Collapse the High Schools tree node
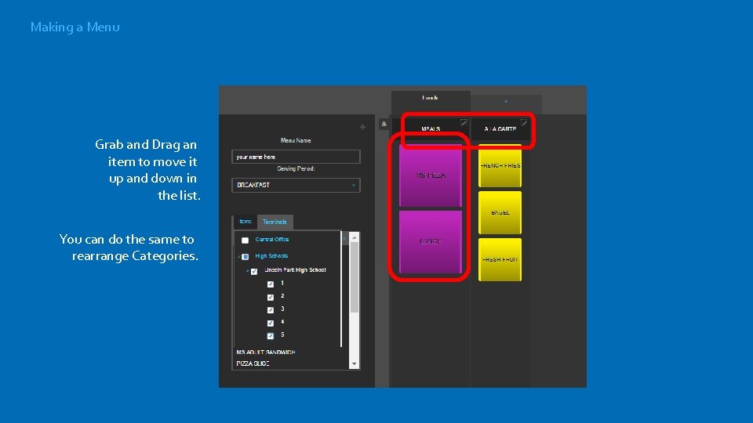753x423 pixels. coord(238,257)
